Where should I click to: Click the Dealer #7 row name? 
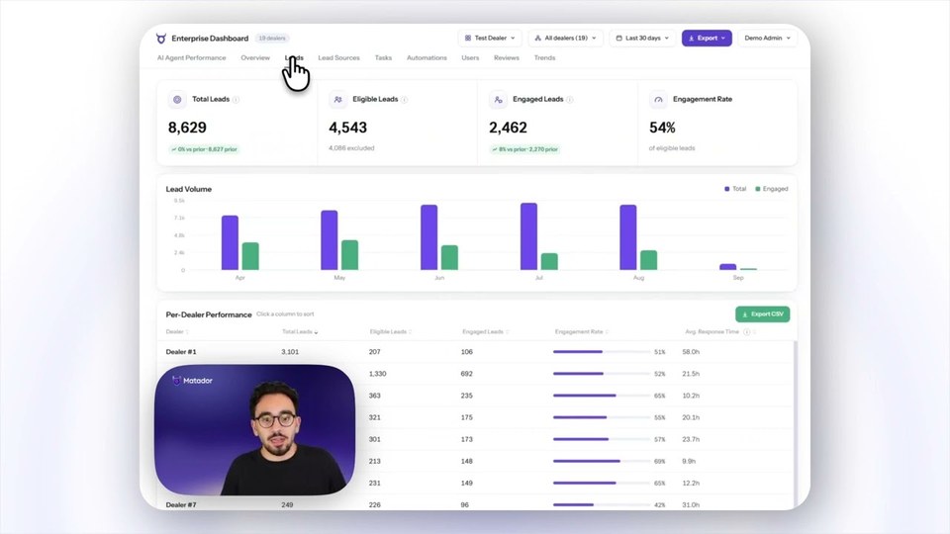pos(181,505)
